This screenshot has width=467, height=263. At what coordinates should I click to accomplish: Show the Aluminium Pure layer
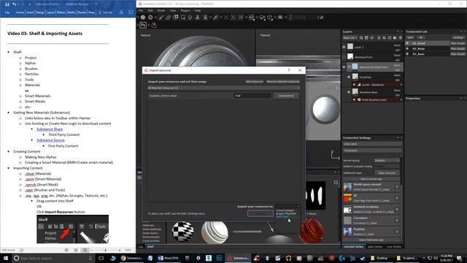344,57
